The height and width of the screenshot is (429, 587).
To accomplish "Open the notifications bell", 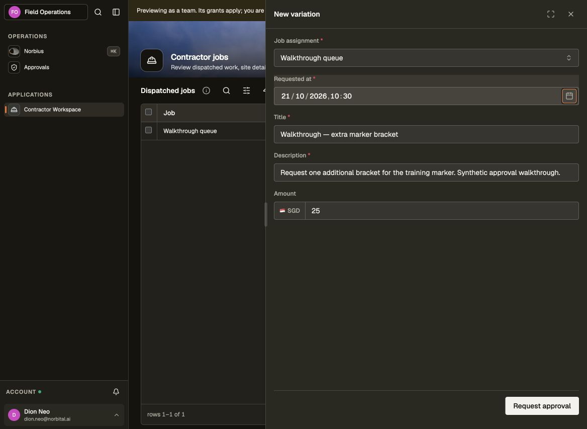I will tap(116, 392).
